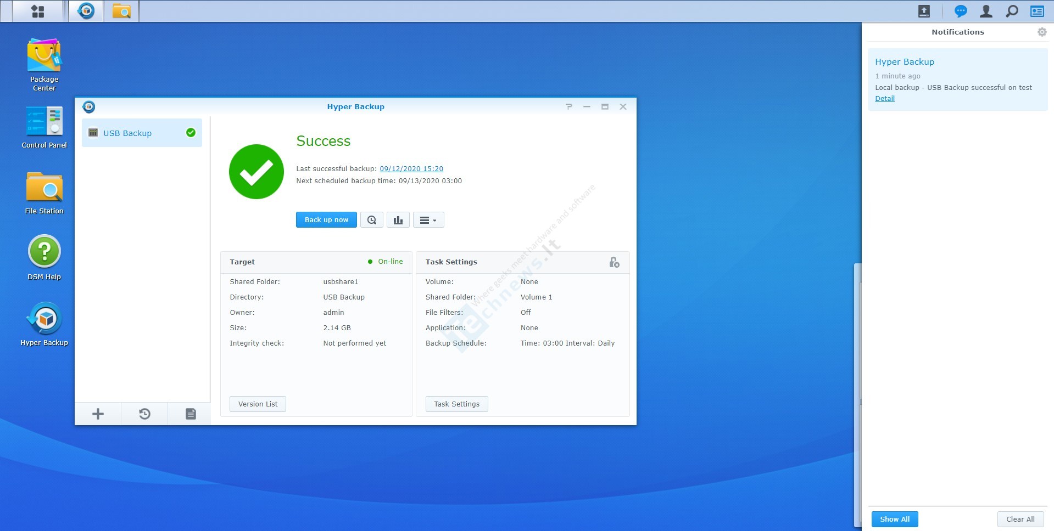1054x531 pixels.
Task: Open Detail link in the notification
Action: point(885,99)
